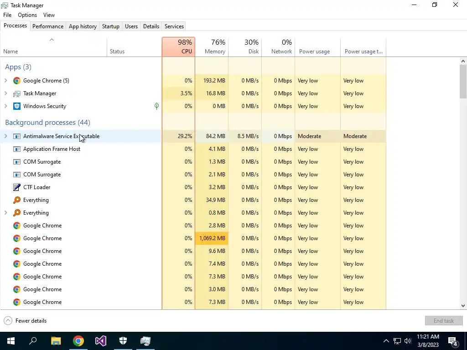
Task: Switch to the Performance tab
Action: [x=48, y=26]
